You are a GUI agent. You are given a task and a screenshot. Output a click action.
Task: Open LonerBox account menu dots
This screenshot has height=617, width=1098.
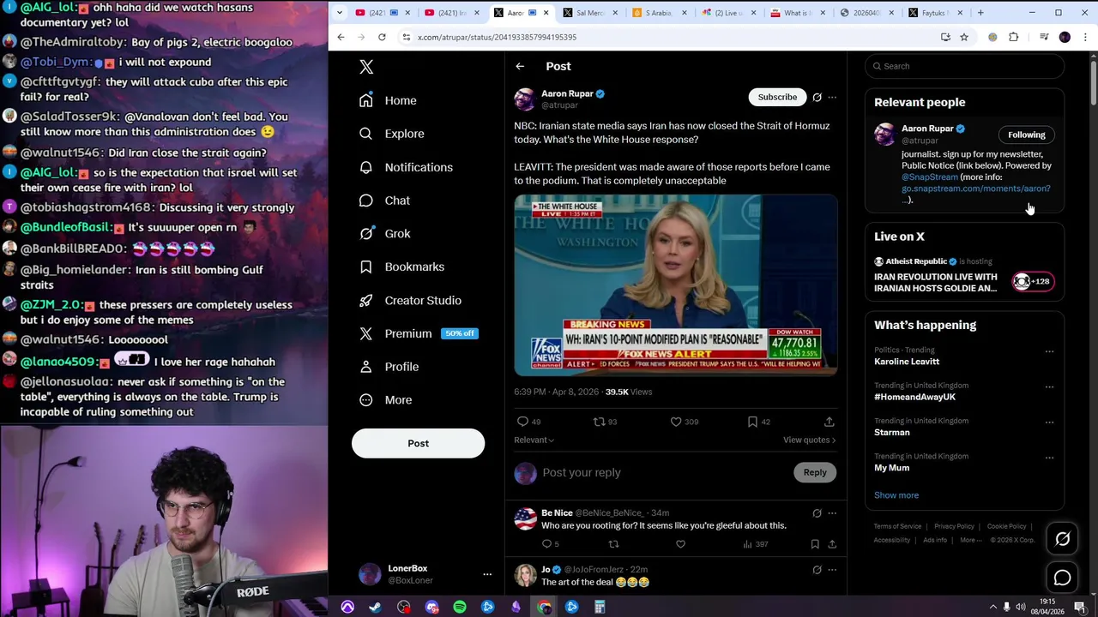[487, 574]
